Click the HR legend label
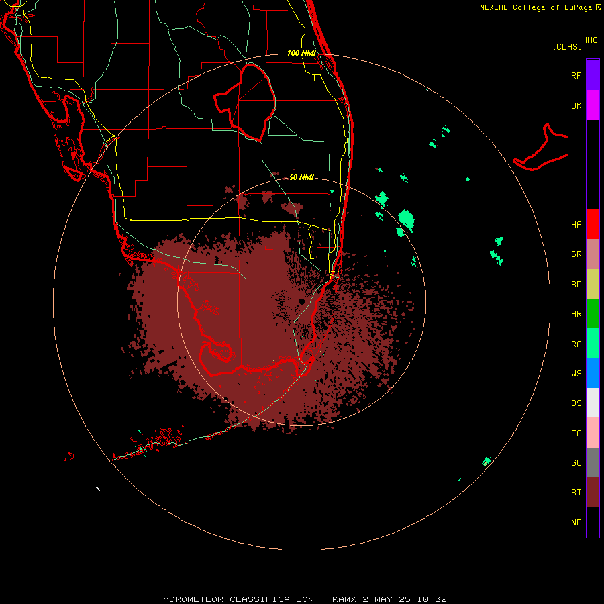604x604 pixels. [576, 314]
